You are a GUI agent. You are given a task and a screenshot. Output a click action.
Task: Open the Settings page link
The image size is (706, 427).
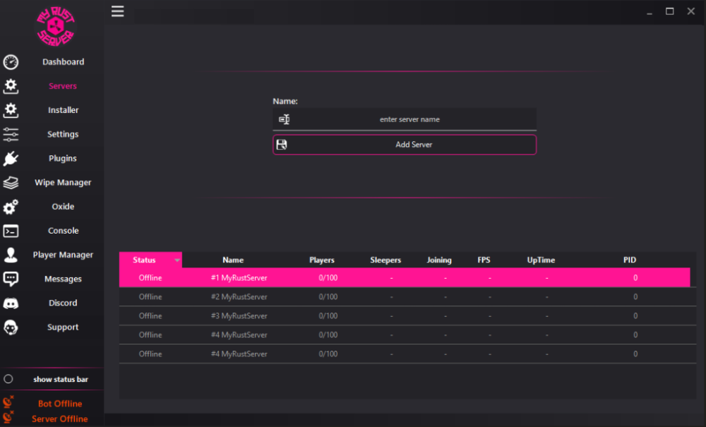coord(62,134)
